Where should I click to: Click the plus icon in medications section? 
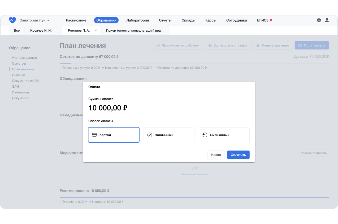tap(194, 168)
